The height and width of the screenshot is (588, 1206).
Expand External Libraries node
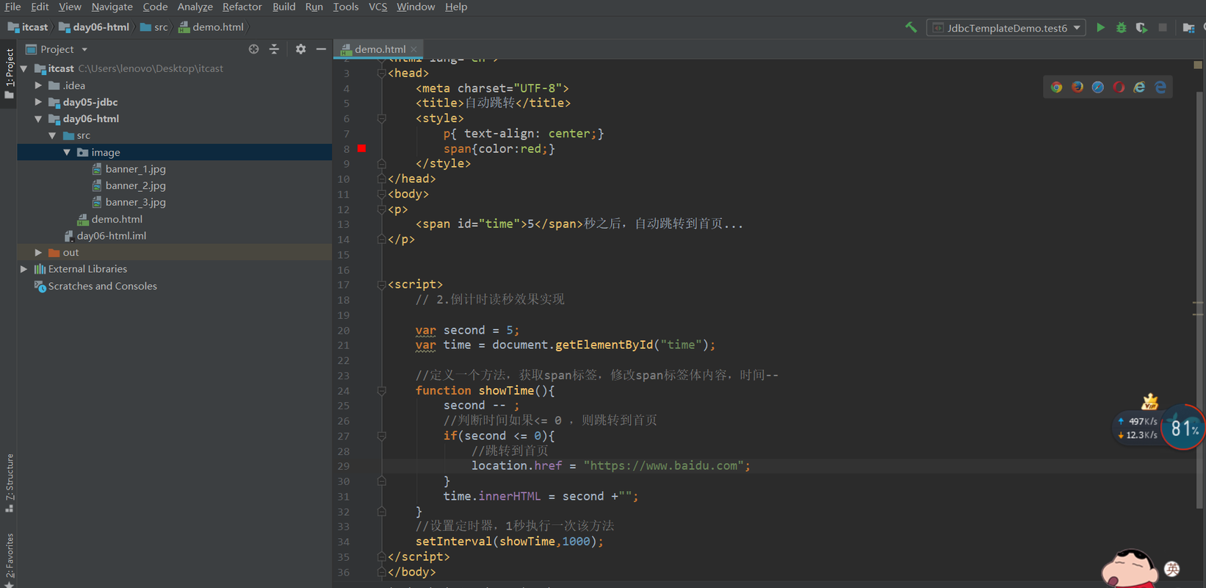pos(24,269)
